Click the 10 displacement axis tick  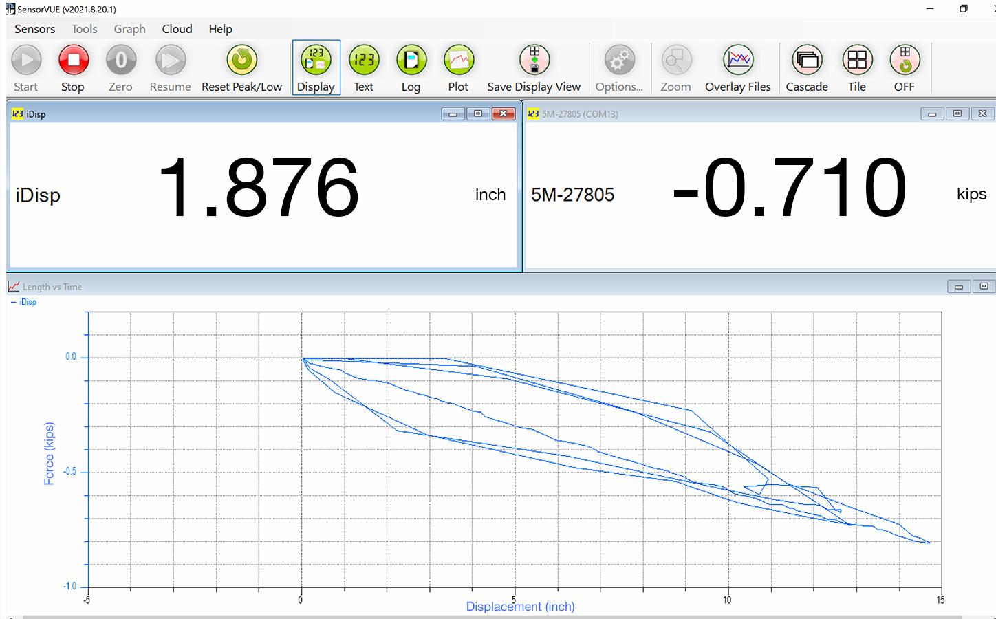727,600
